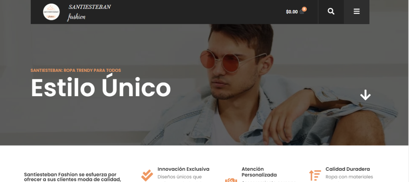409x182 pixels.
Task: Click the SANTIESTEBAN site title
Action: [x=89, y=7]
